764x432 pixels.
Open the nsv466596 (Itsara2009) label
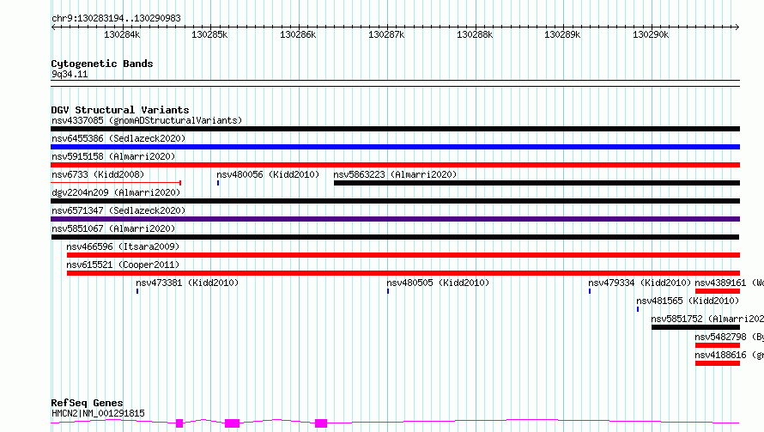click(x=123, y=246)
